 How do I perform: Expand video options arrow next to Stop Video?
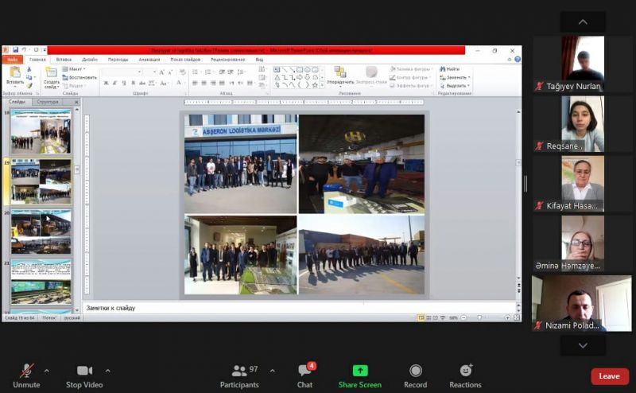pos(107,370)
